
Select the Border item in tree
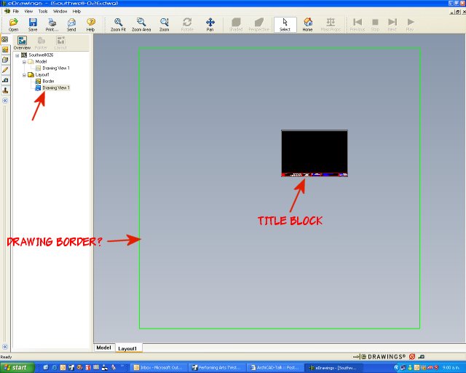[48, 81]
